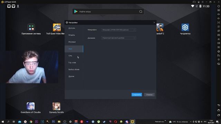
Task: Click the scissors screenshot icon in sidebar
Action: point(219,39)
